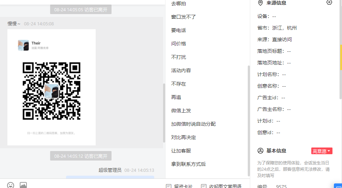Select quick phrase 要电话
Image resolution: width=342 pixels, height=188 pixels.
click(x=179, y=30)
